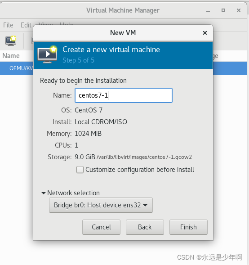Click the Name input field

point(124,95)
